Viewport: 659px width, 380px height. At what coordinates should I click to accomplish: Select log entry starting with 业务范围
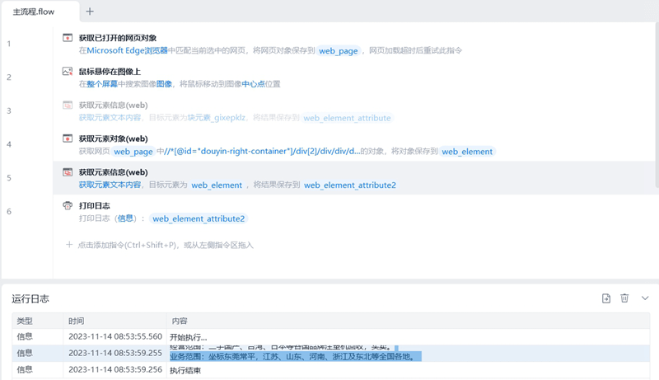tap(331, 354)
